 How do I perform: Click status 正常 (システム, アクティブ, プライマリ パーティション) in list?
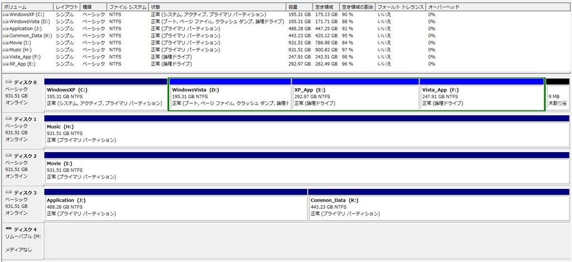208,14
